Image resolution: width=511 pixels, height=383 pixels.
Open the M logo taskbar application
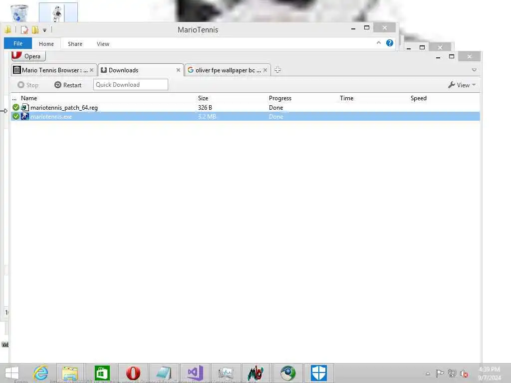255,373
